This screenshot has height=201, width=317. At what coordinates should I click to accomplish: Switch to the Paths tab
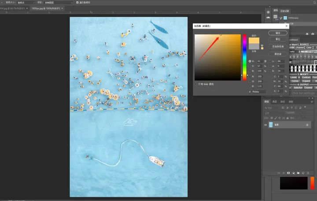[283, 102]
